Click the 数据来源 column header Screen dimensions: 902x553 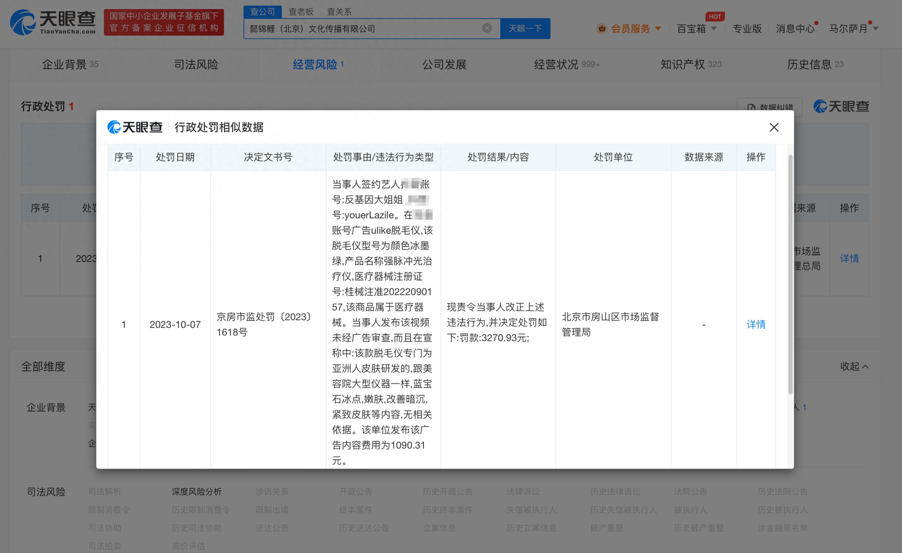coord(704,157)
